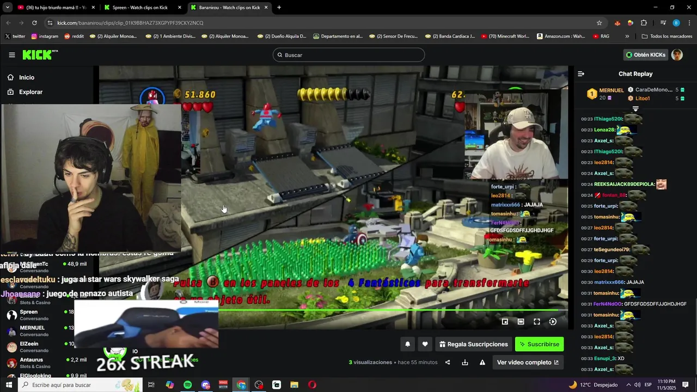Download the clip with download icon
This screenshot has height=392, width=697.
point(465,363)
